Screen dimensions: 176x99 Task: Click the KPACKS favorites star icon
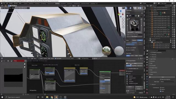(x=142, y=13)
